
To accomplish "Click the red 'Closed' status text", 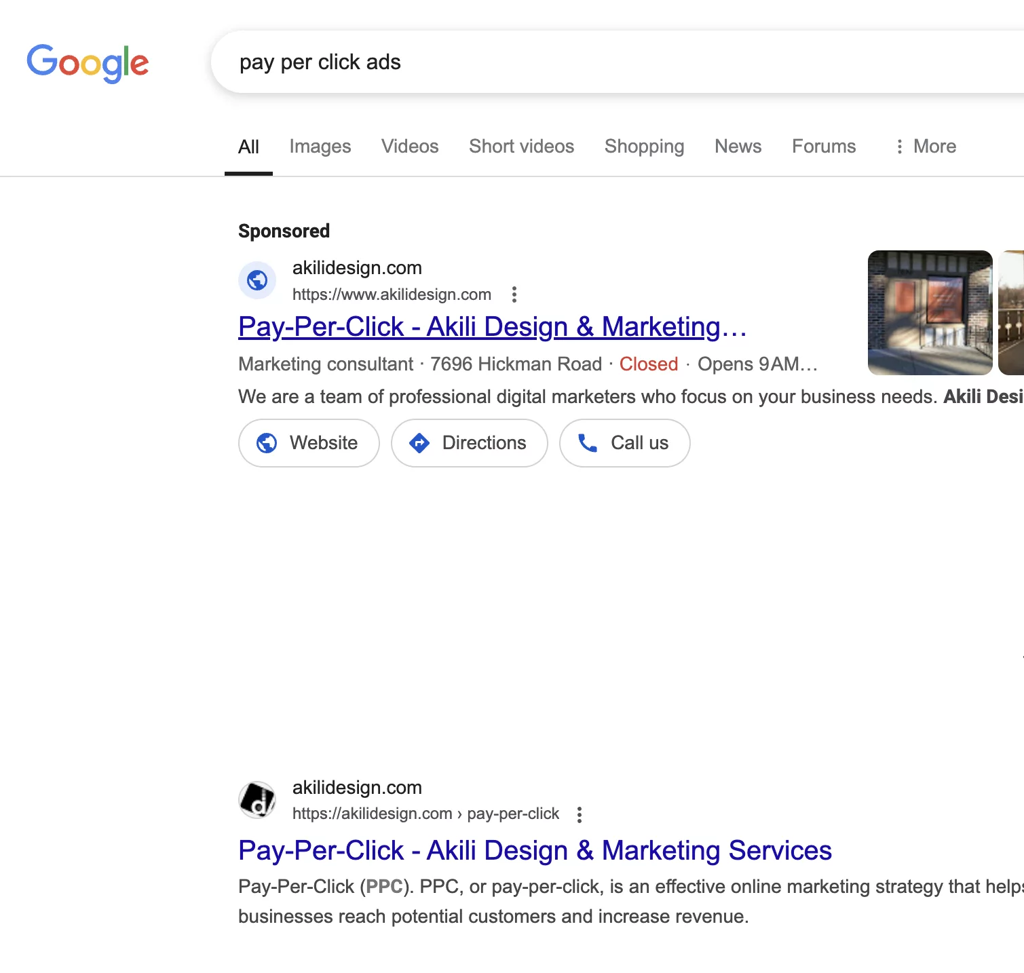I will pyautogui.click(x=649, y=364).
